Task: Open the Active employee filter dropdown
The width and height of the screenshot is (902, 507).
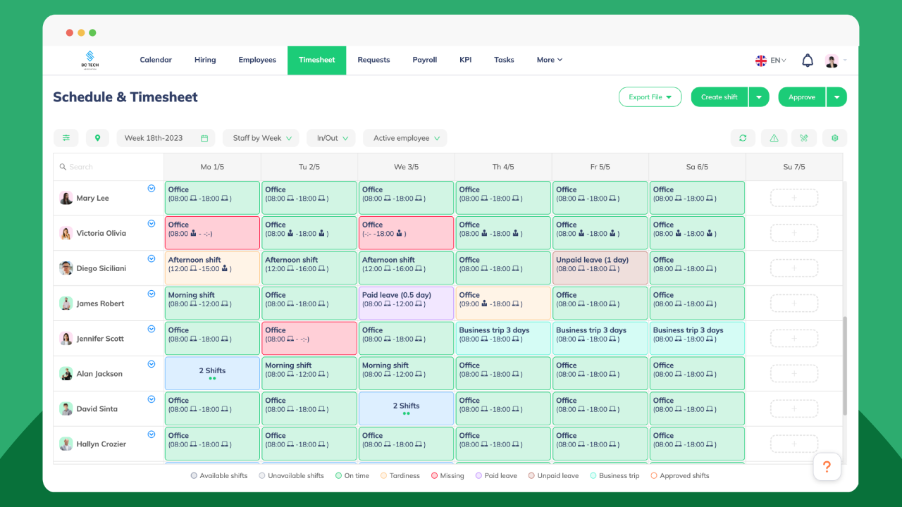Action: tap(404, 138)
